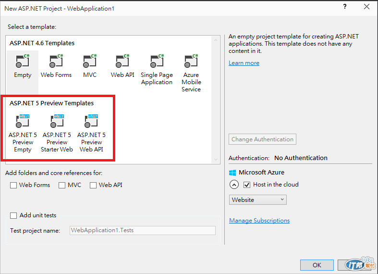Tick the Web API references checkbox
Screen dimensions: 378x274
93,185
